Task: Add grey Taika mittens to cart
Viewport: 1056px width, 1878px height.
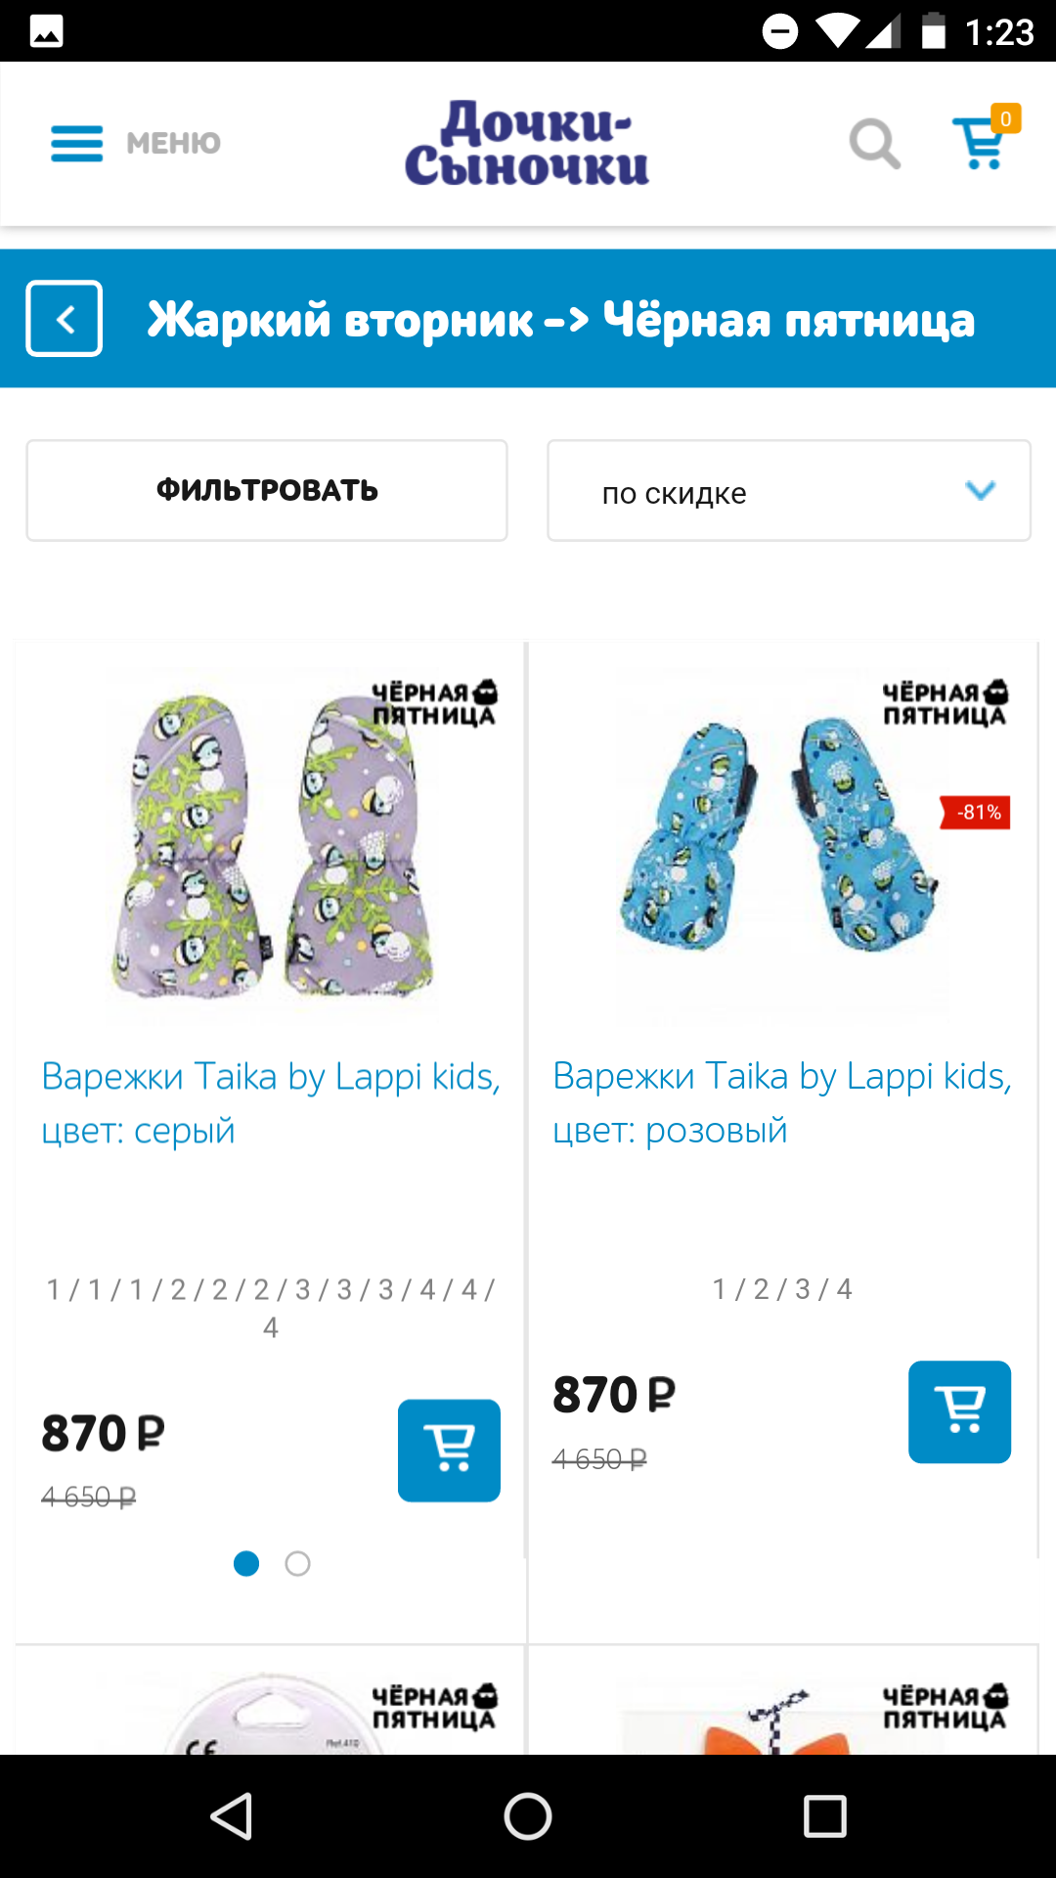Action: click(449, 1450)
